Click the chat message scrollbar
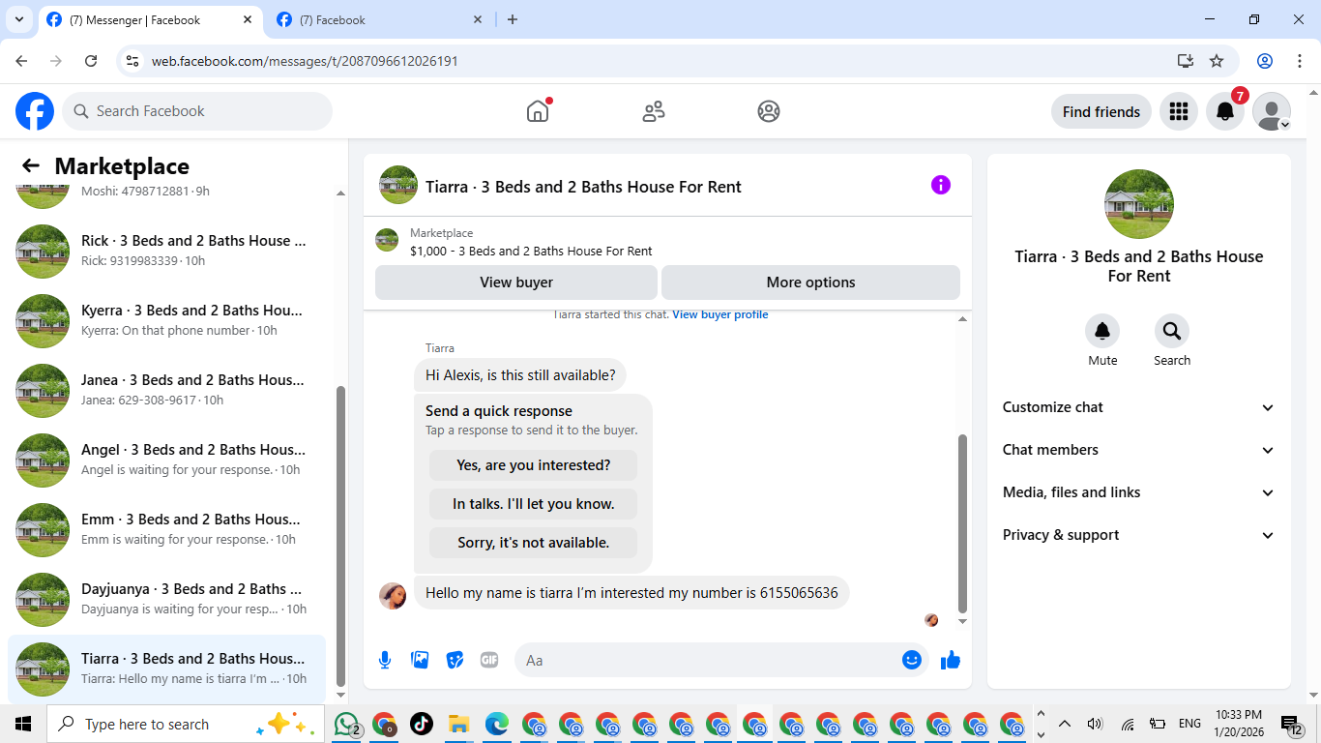The image size is (1321, 743). [962, 522]
